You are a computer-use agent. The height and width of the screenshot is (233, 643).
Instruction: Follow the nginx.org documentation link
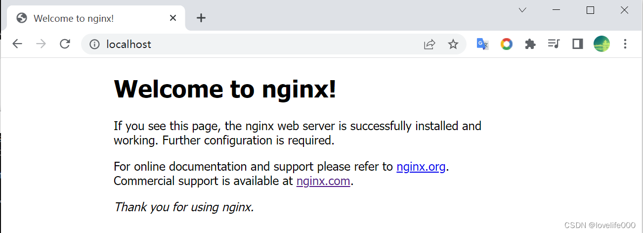point(421,167)
